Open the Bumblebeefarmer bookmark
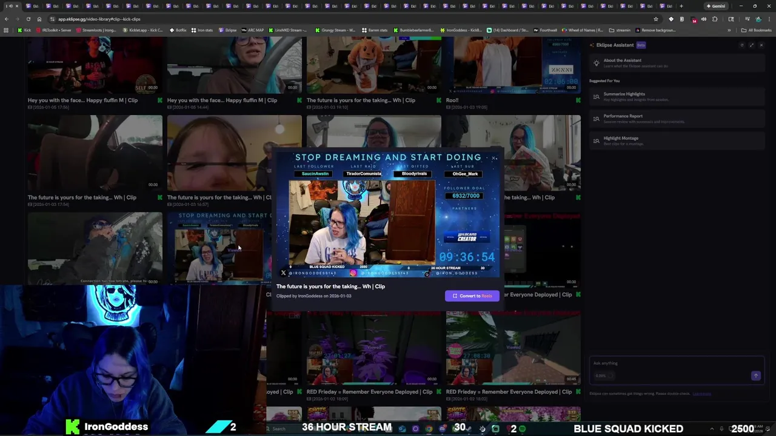Screen dimensions: 776x436 pyautogui.click(x=413, y=30)
